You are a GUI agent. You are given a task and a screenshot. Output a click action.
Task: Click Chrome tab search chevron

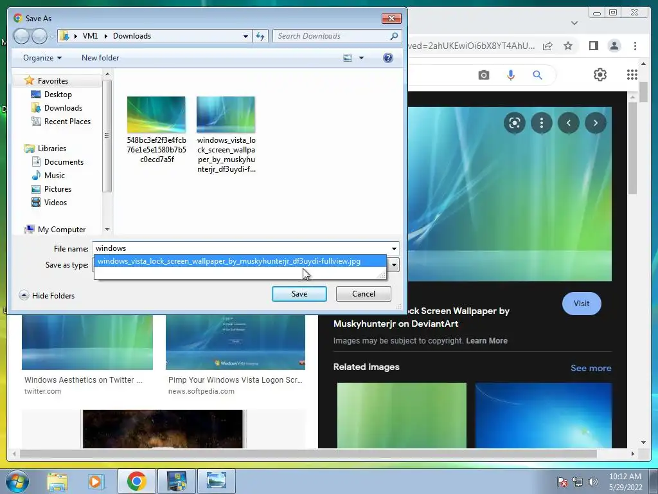click(x=574, y=23)
